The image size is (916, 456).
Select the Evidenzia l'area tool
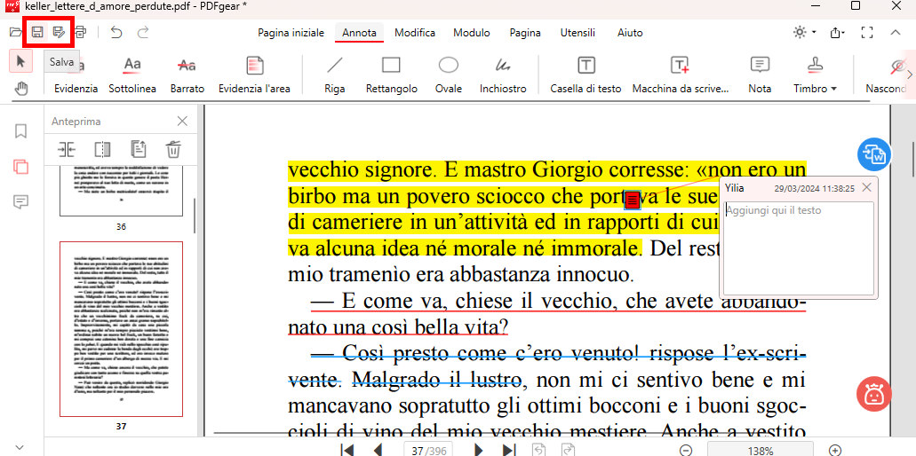pyautogui.click(x=254, y=74)
